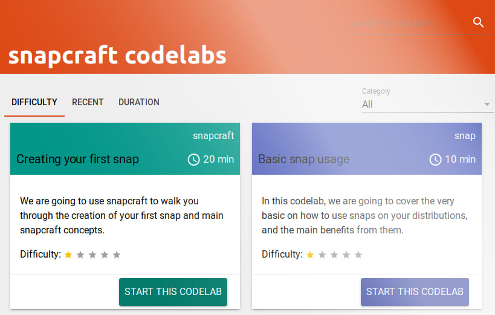Click gold difficulty star on first snap card
495x315 pixels.
point(68,255)
